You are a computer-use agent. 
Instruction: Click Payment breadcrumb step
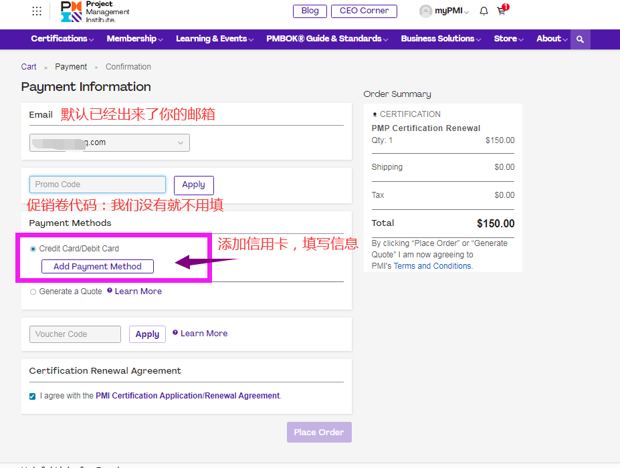coord(71,67)
